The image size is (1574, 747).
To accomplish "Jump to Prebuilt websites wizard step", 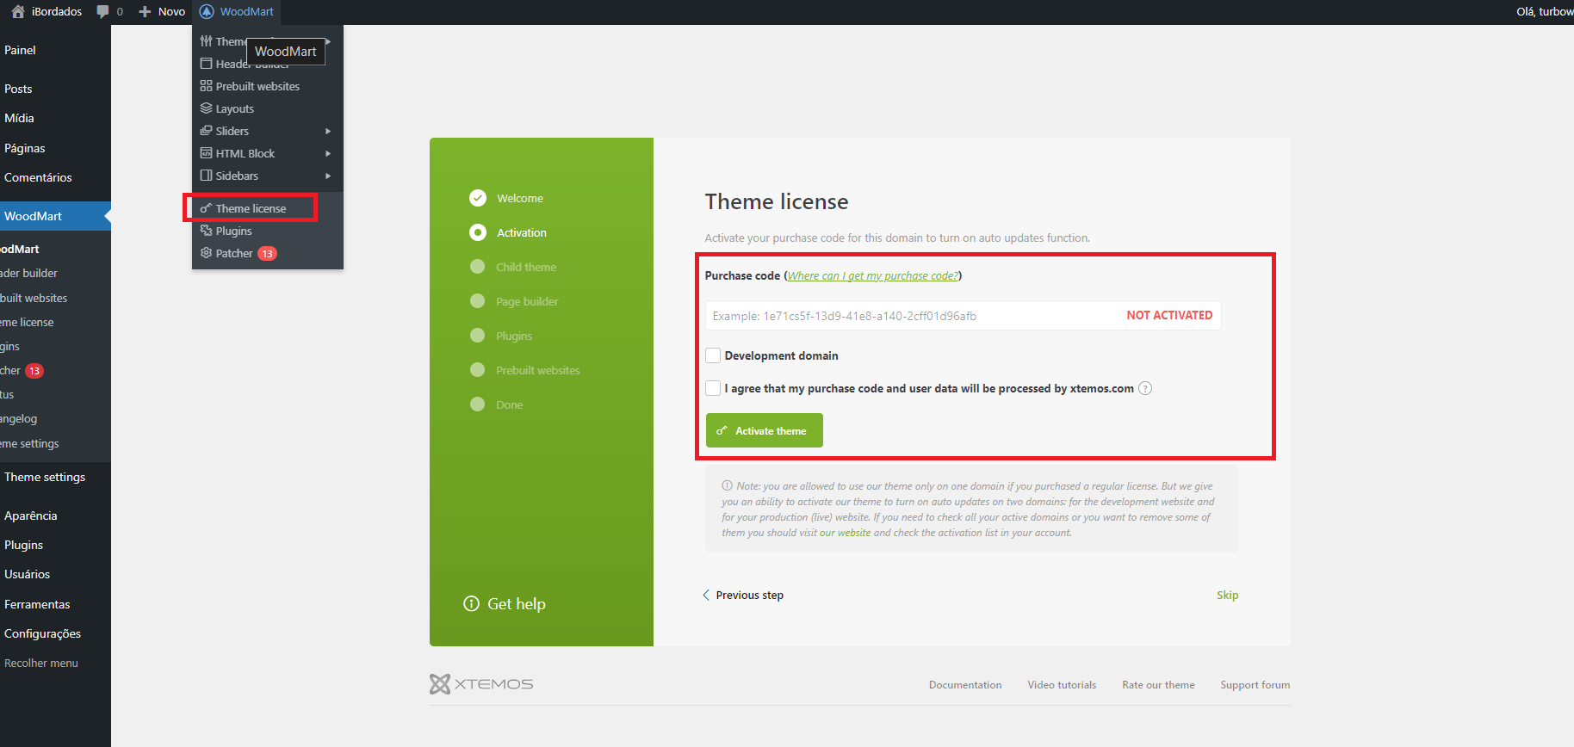I will (538, 370).
